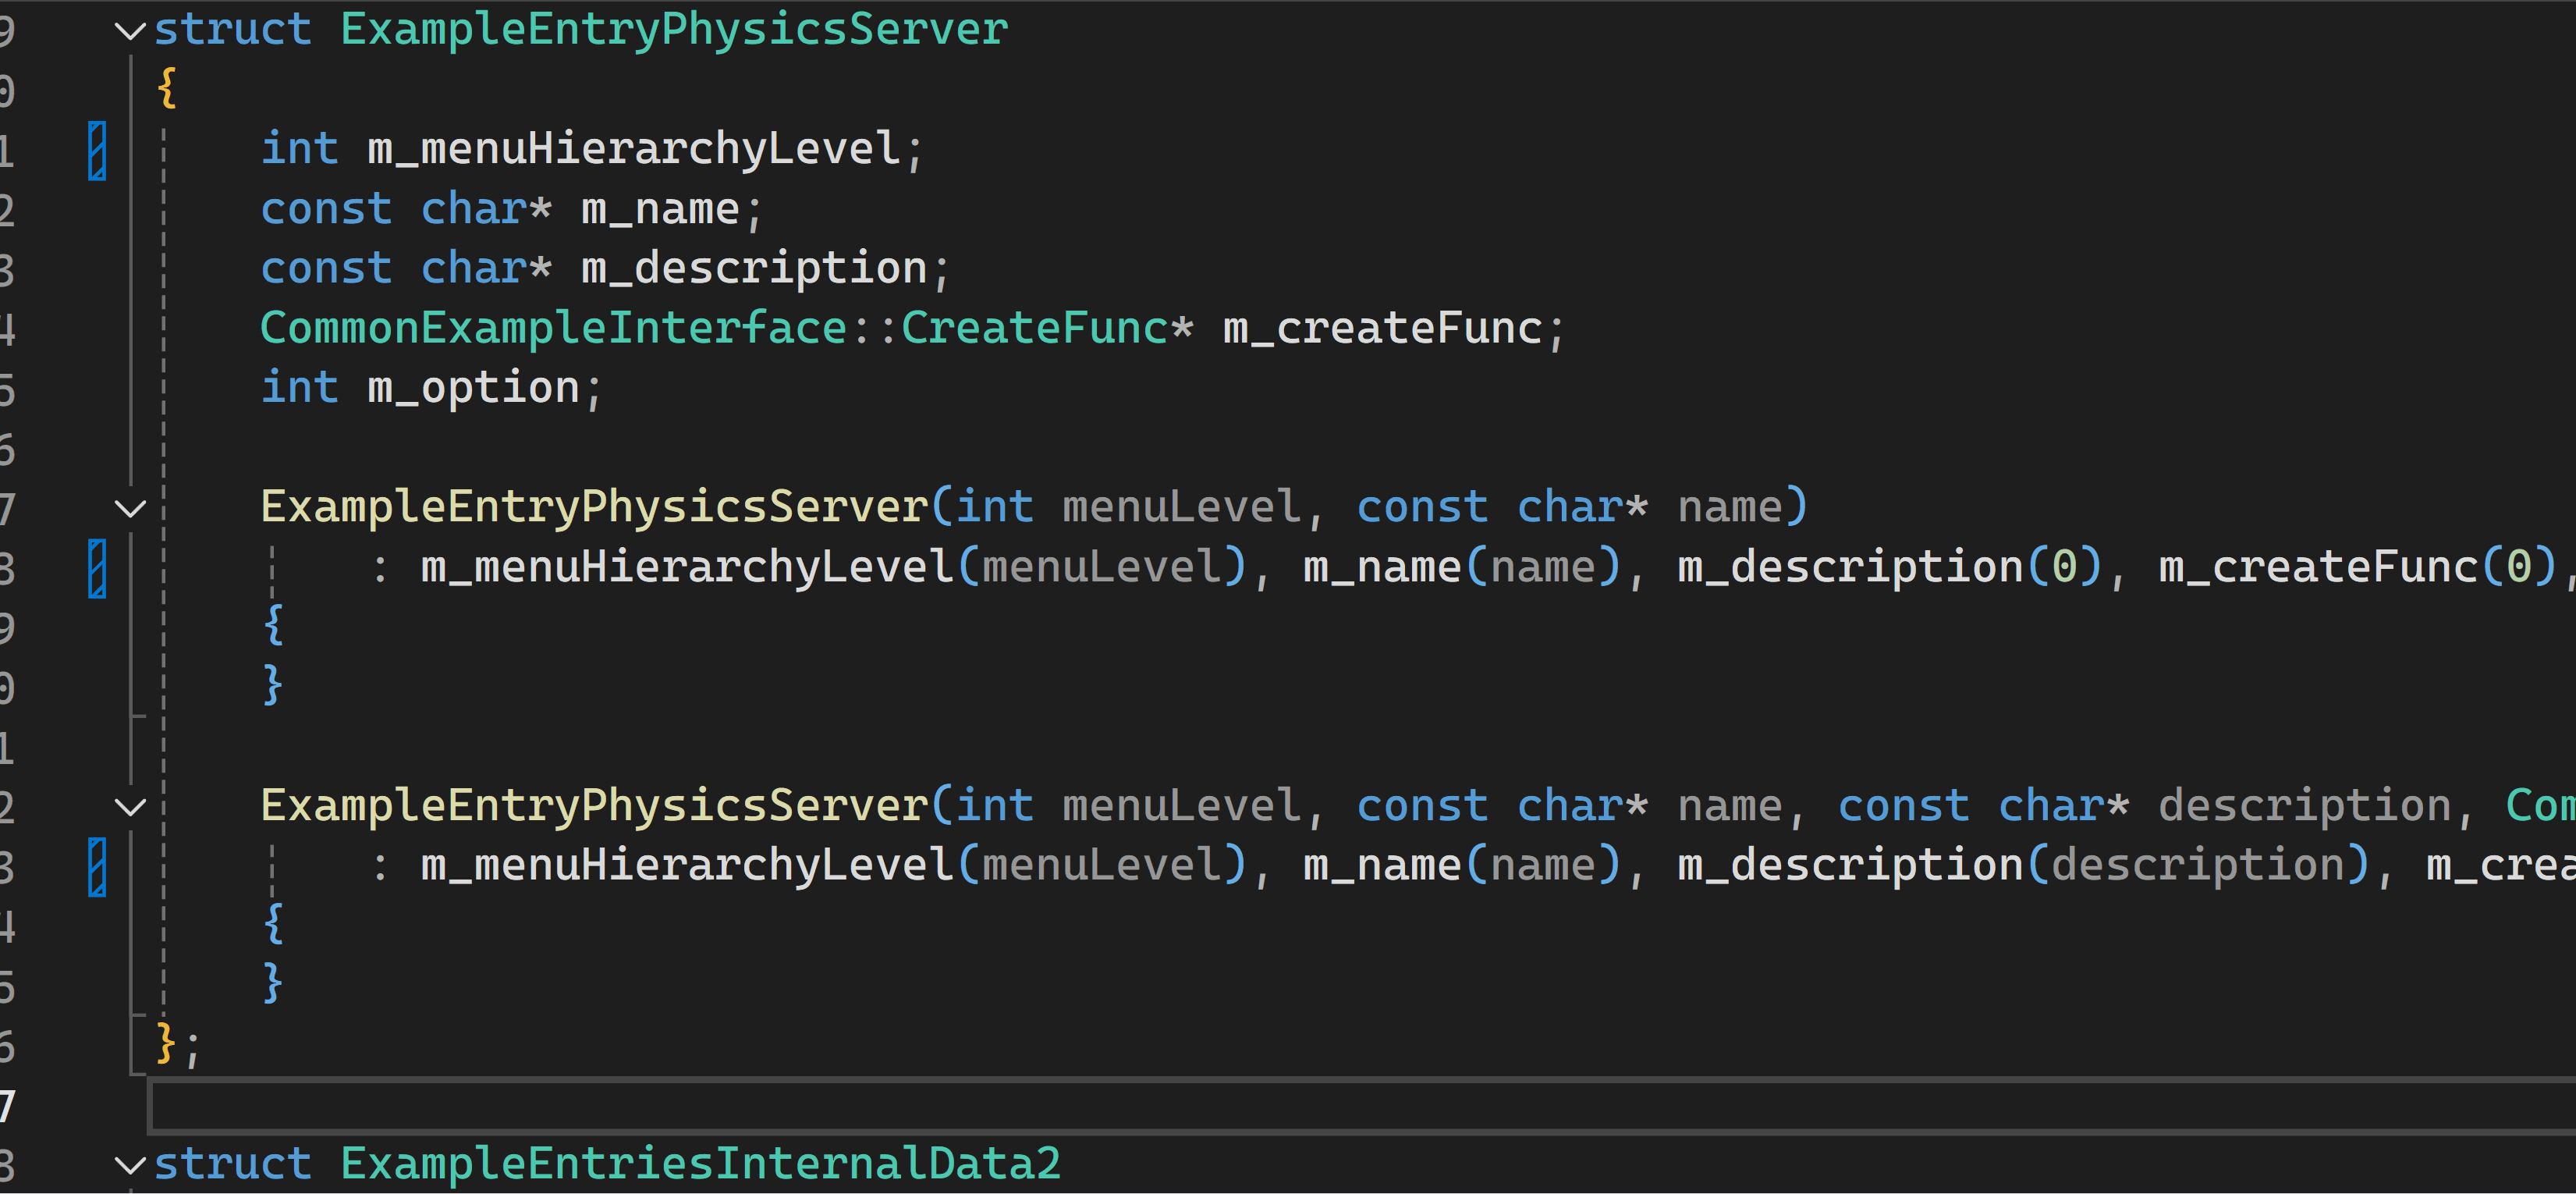Click the grayed menuLevel parameter in first constructor
The width and height of the screenshot is (2576, 1194).
click(1180, 507)
